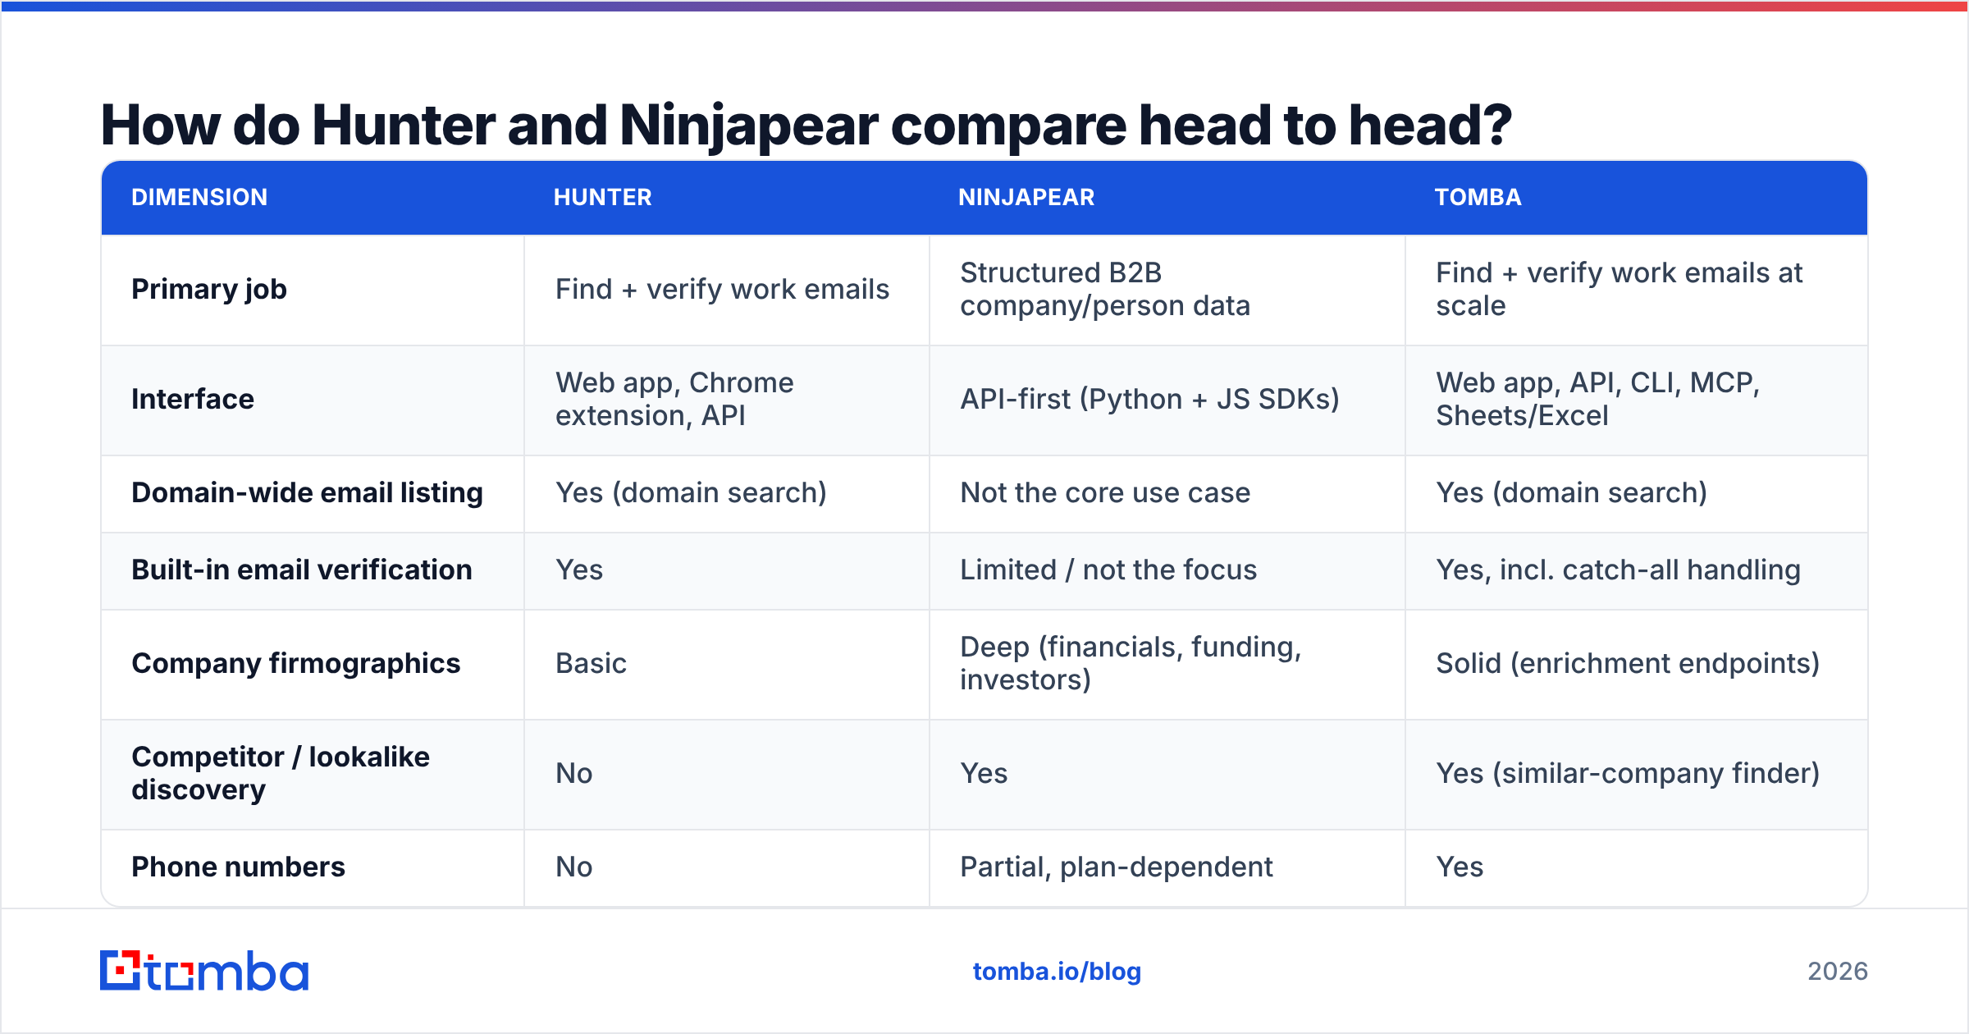This screenshot has height=1034, width=1969.
Task: Click the 'Primary job' row label
Action: [x=209, y=290]
